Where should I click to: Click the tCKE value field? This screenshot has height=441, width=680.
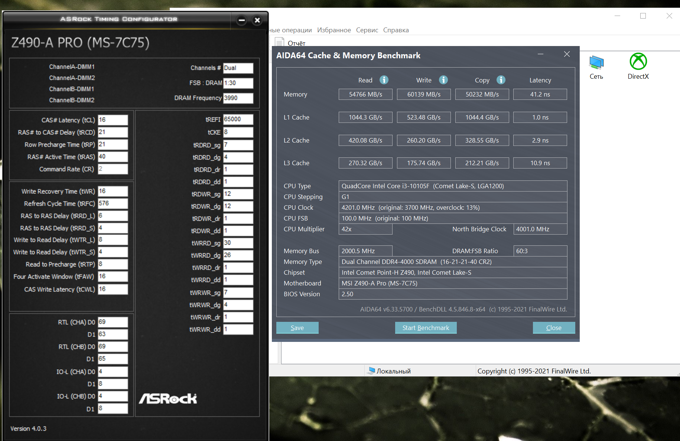coord(238,132)
